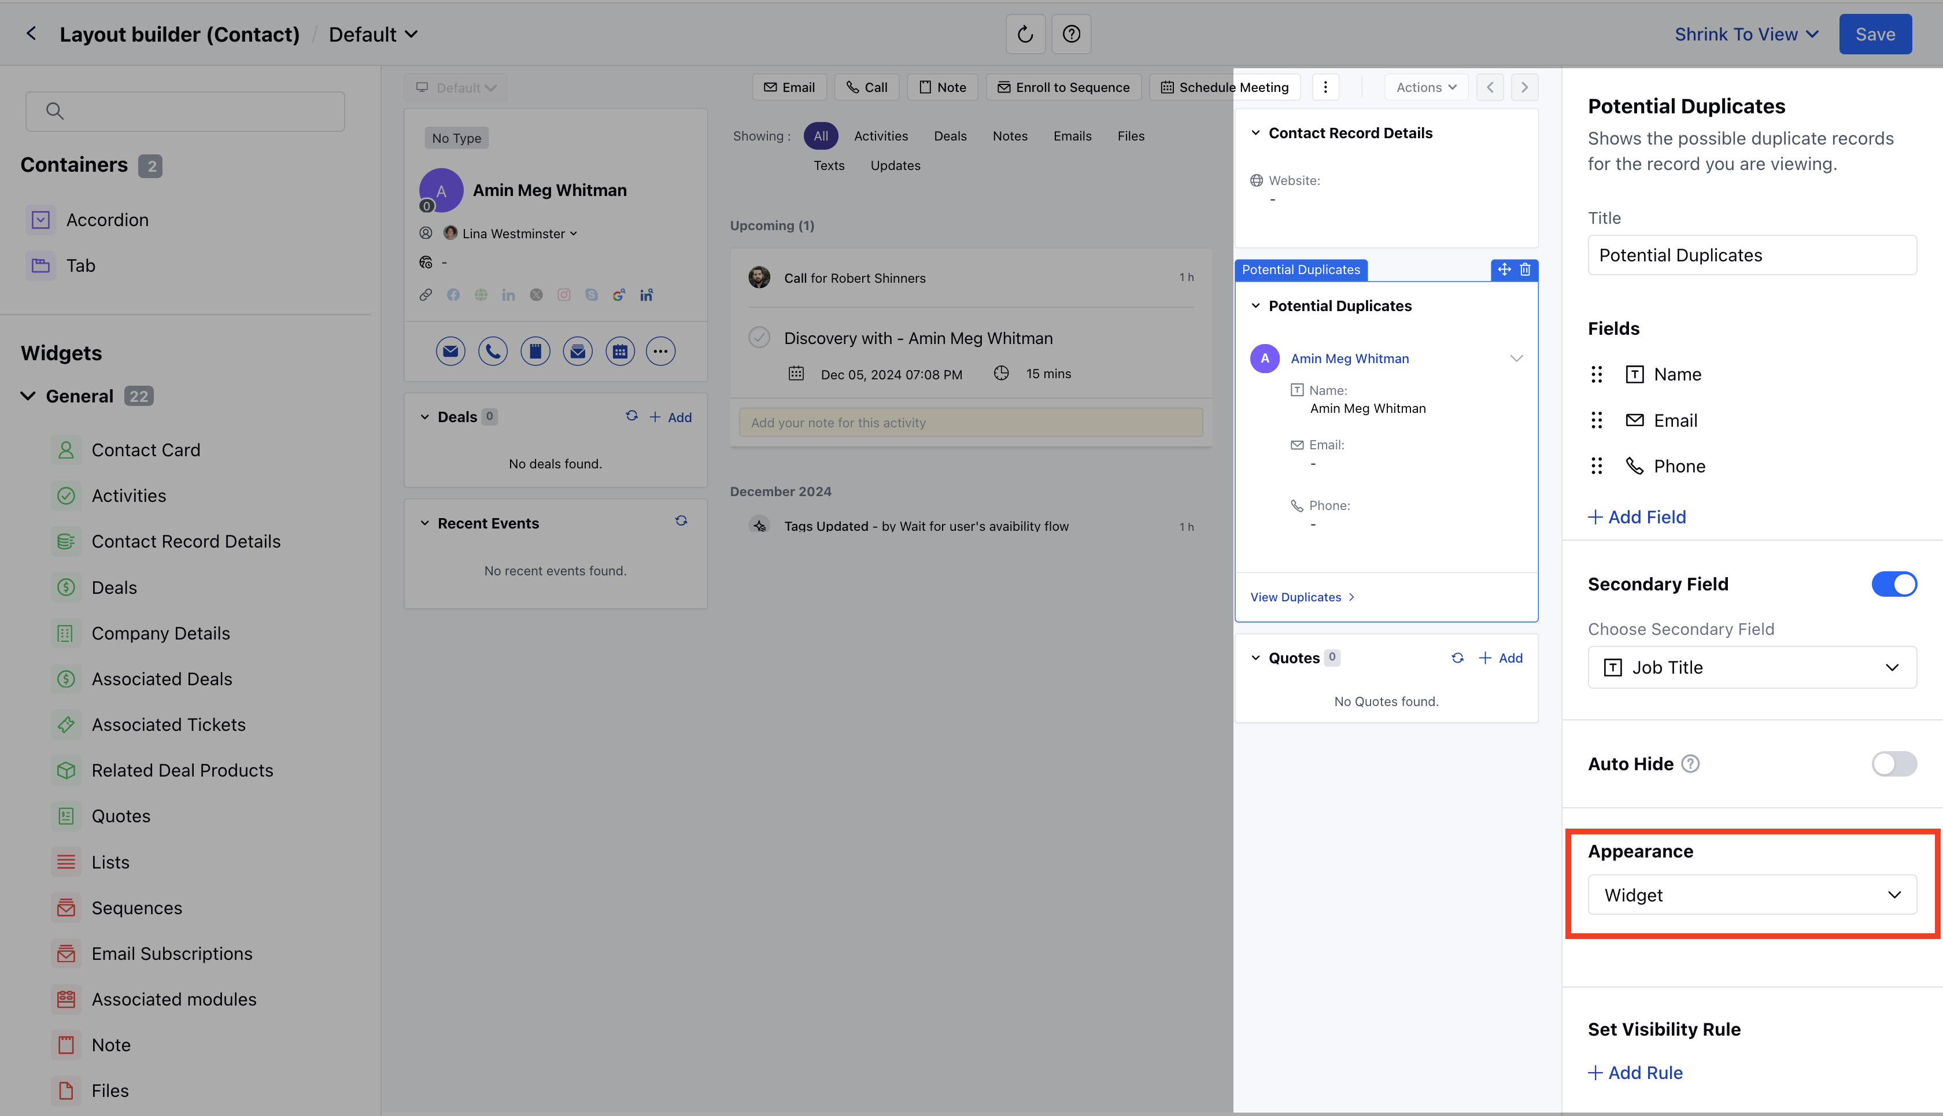Select the Tab container item

tap(80, 266)
